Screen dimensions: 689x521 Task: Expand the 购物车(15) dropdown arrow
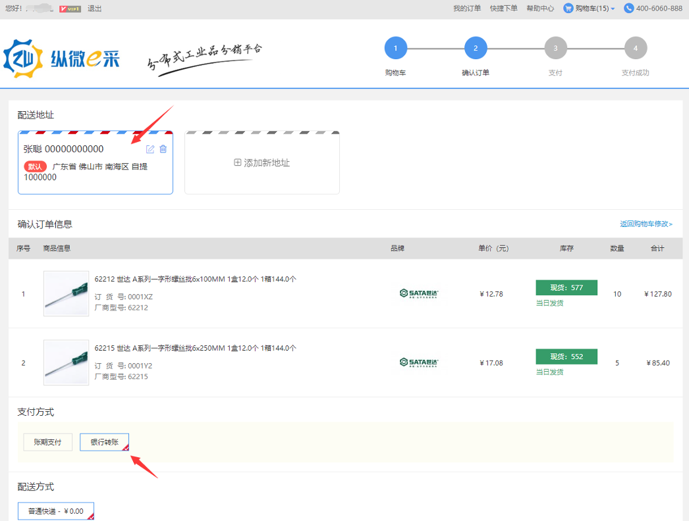[x=613, y=9]
